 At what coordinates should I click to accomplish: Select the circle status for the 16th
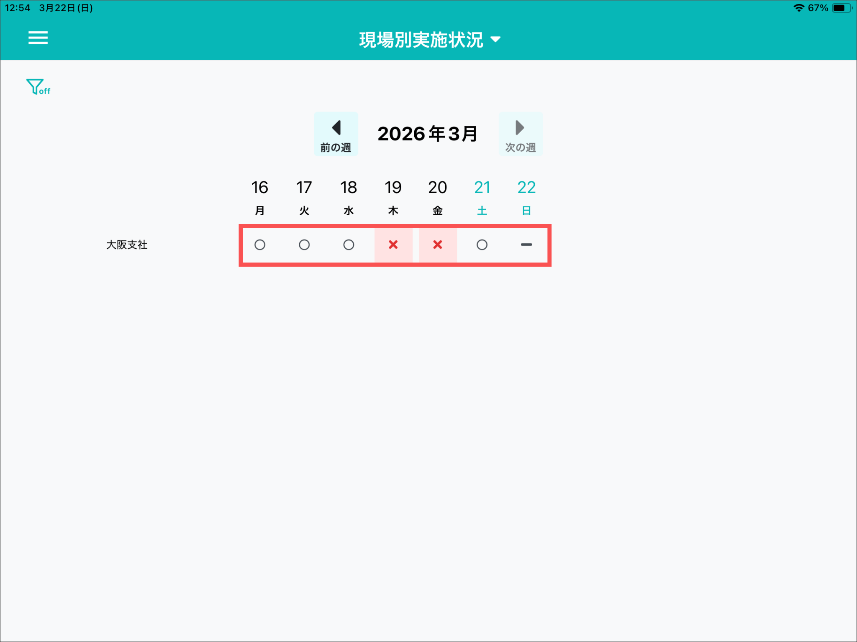[260, 245]
